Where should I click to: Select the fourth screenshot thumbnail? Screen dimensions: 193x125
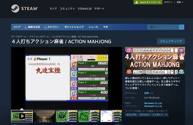pos(89,116)
